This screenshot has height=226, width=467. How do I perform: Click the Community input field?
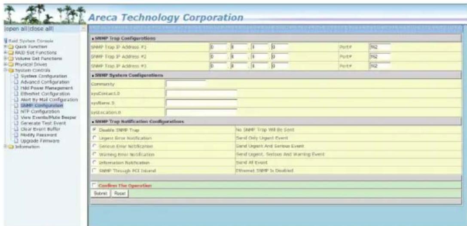point(186,84)
